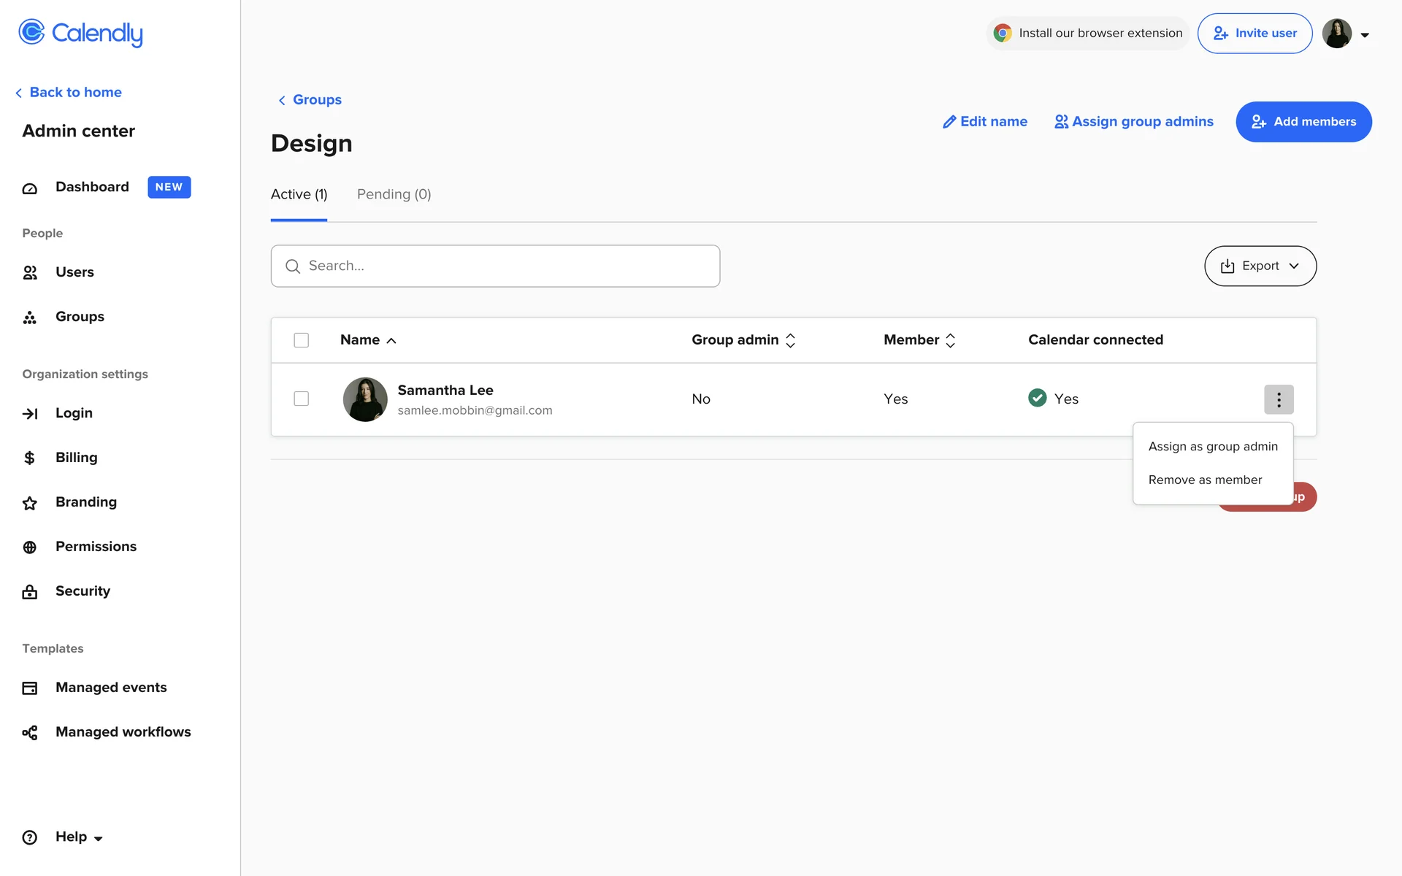Open Dashboard from the sidebar icon
Viewport: 1402px width, 876px height.
30,188
